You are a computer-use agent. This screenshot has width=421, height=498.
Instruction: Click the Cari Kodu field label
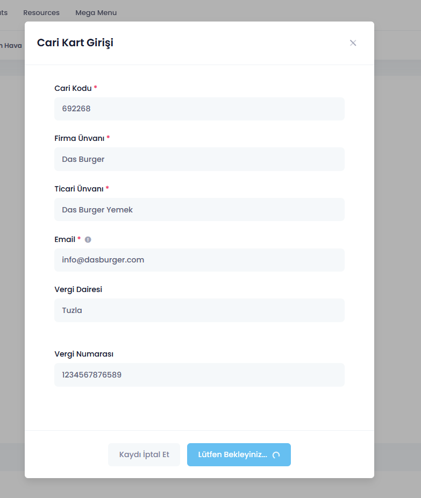pyautogui.click(x=73, y=88)
